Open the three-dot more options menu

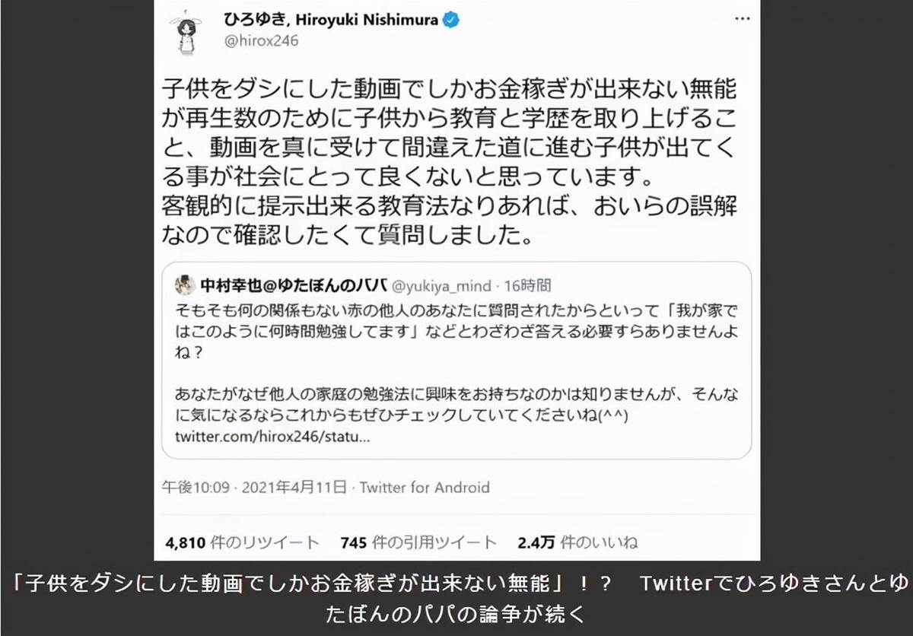pos(743,17)
